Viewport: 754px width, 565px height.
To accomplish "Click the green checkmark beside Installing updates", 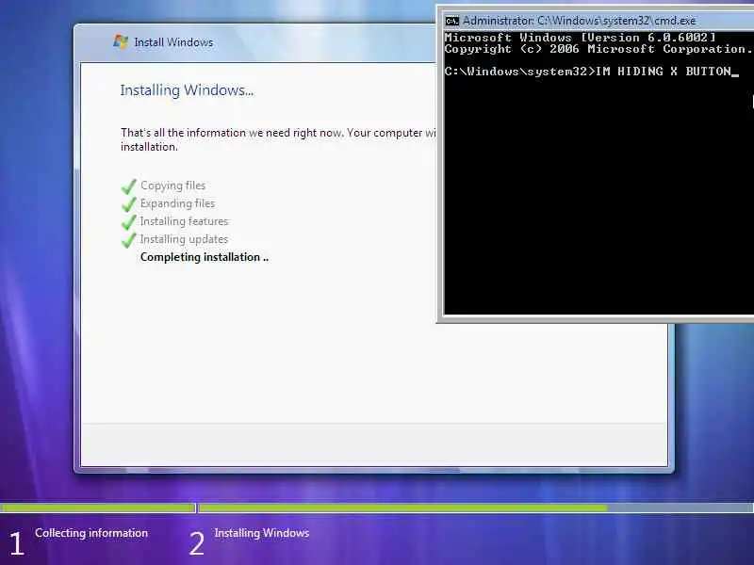I will 128,240.
